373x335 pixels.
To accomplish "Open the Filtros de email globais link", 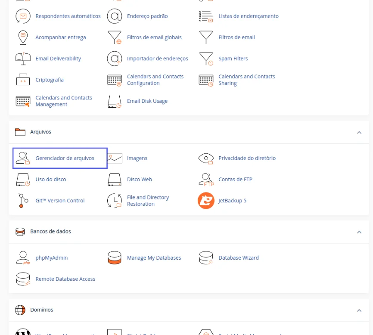I will (x=154, y=37).
